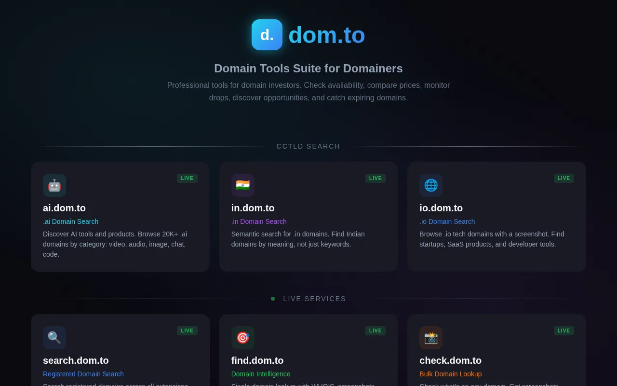Click the LIVE badge on ai.dom.to card
The height and width of the screenshot is (386, 617).
pos(187,179)
